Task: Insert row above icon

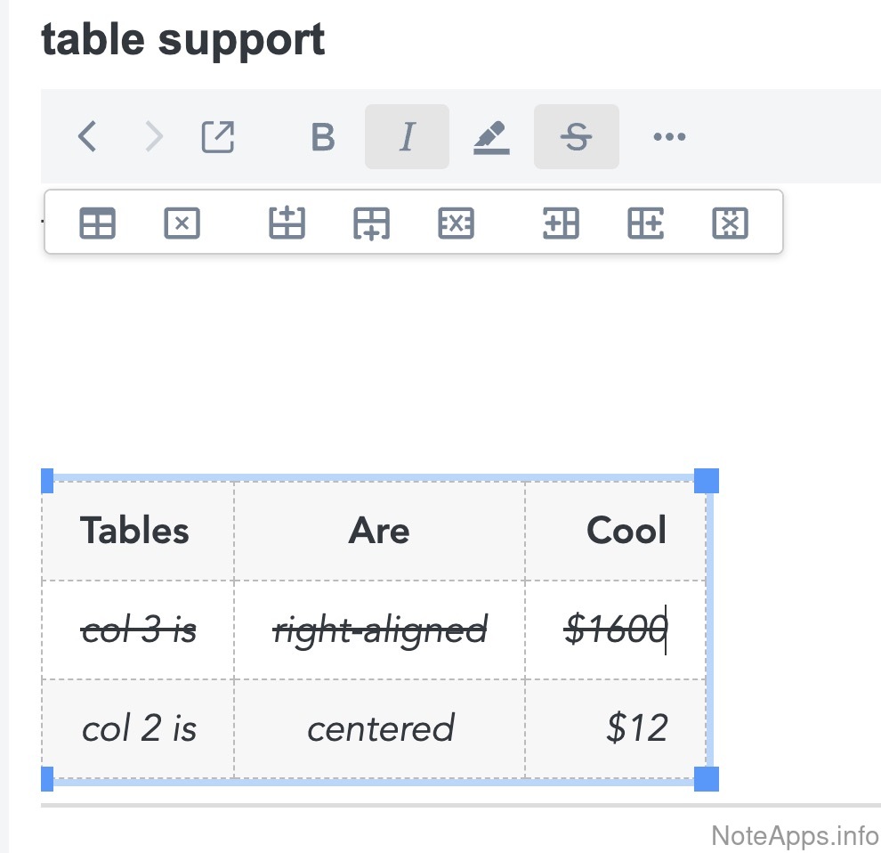Action: point(287,223)
